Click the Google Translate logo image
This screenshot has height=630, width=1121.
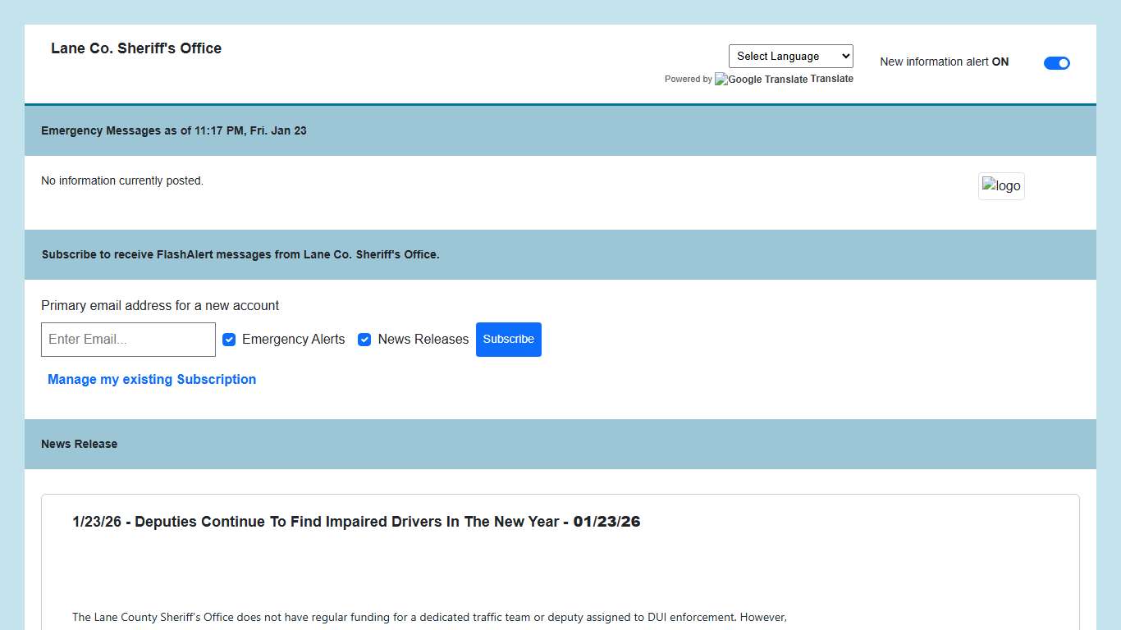pos(761,80)
